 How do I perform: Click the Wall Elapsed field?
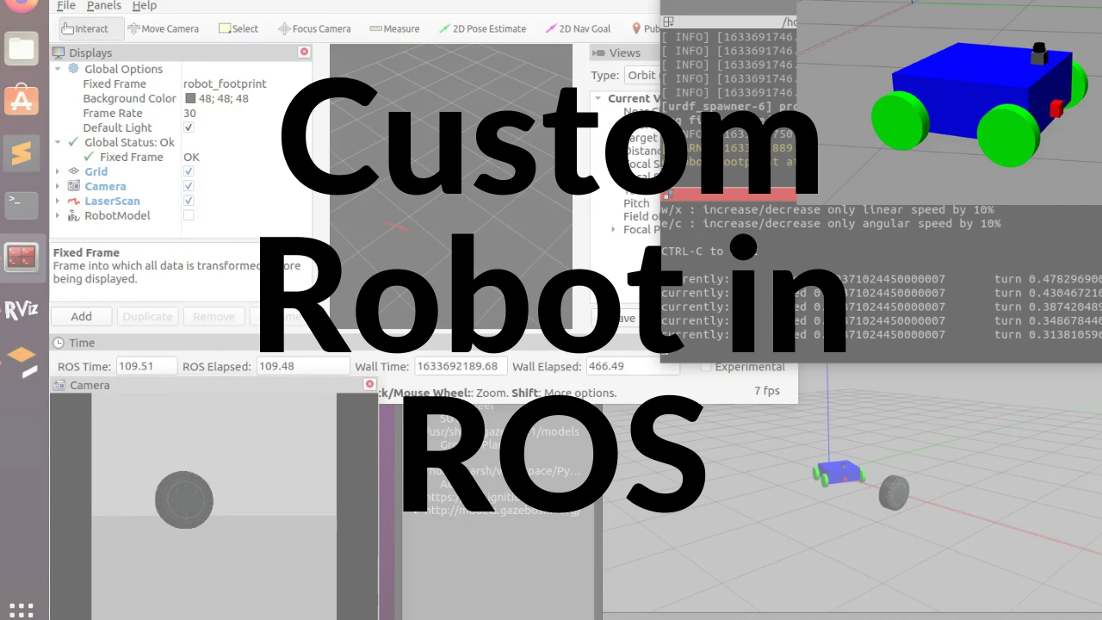633,366
